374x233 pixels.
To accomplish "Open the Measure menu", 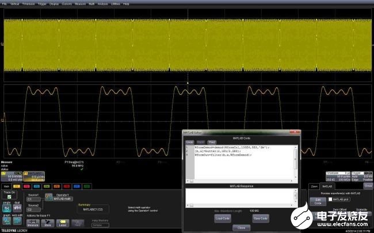I will [80, 4].
